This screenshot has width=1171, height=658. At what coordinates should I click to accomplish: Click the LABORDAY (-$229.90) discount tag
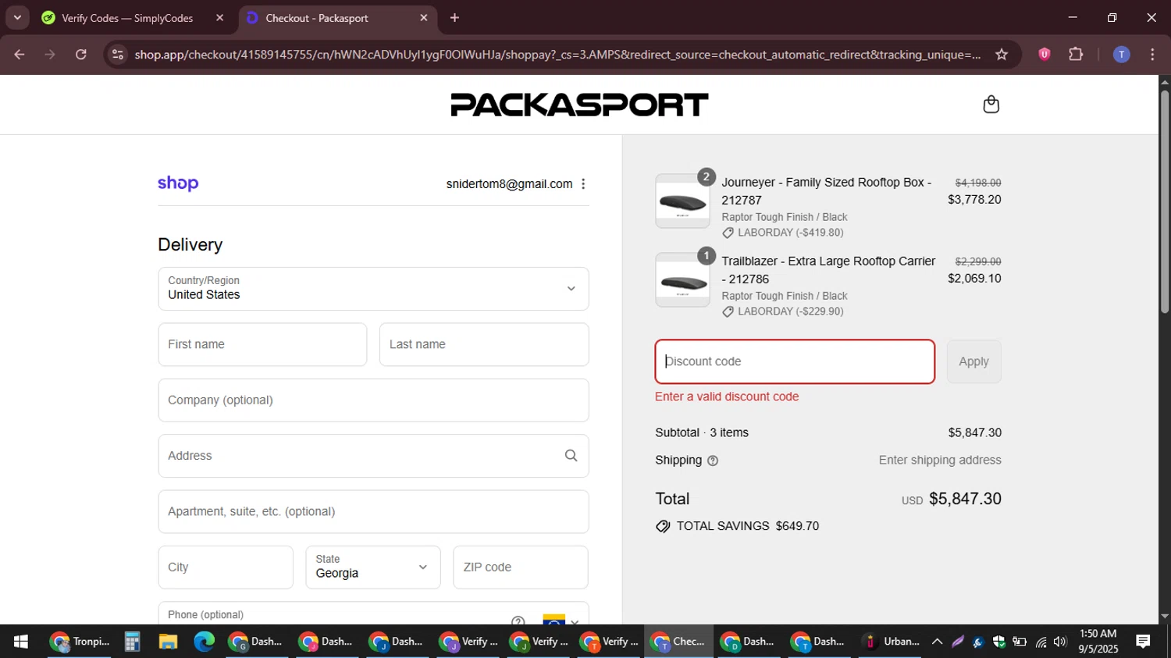pyautogui.click(x=782, y=311)
